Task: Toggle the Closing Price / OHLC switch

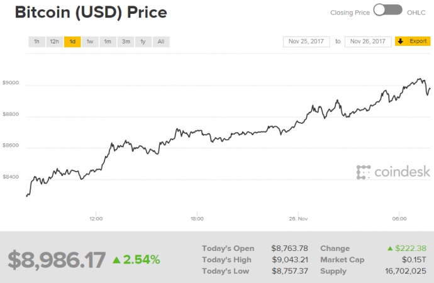Action: tap(388, 10)
